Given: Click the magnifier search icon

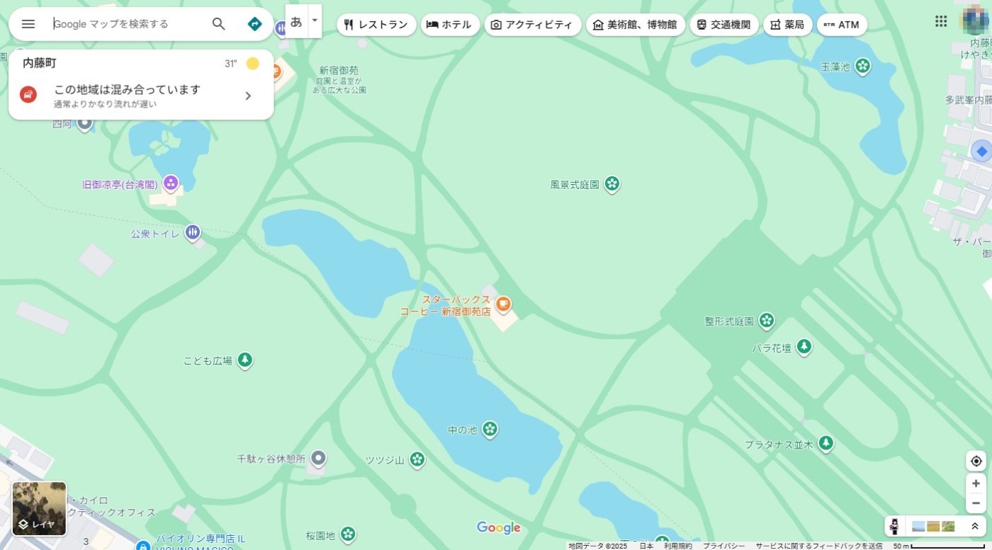Looking at the screenshot, I should tap(219, 24).
